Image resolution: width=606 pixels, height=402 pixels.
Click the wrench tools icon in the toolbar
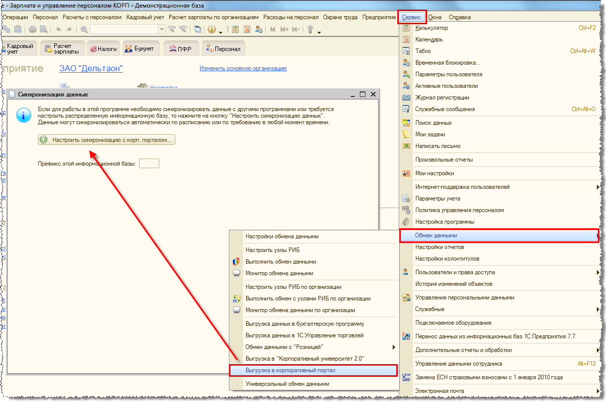(x=310, y=29)
